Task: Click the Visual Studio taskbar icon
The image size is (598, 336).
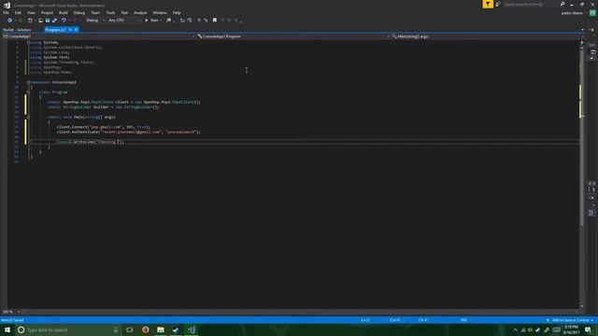Action: pos(191,329)
